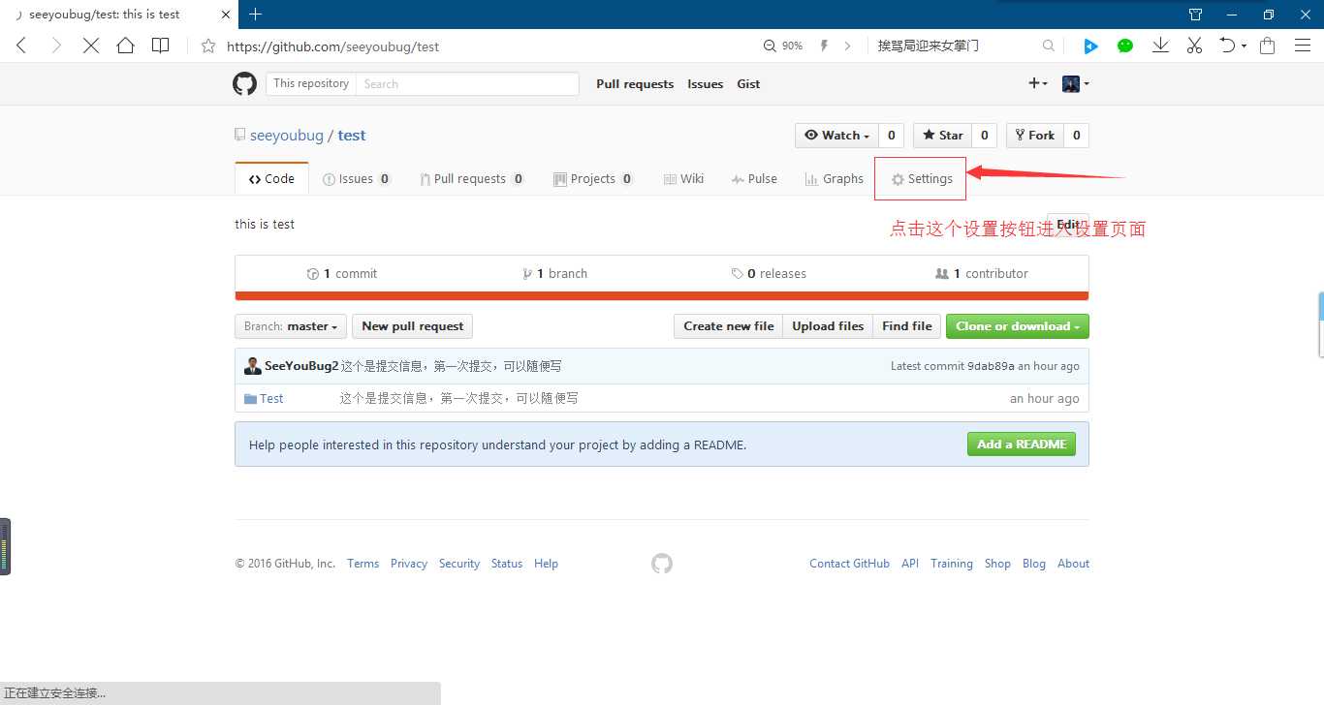The width and height of the screenshot is (1324, 705).
Task: Open the Wiki tab
Action: click(x=683, y=179)
